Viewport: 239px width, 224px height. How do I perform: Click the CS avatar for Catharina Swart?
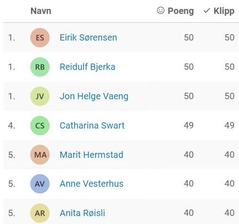pos(40,126)
